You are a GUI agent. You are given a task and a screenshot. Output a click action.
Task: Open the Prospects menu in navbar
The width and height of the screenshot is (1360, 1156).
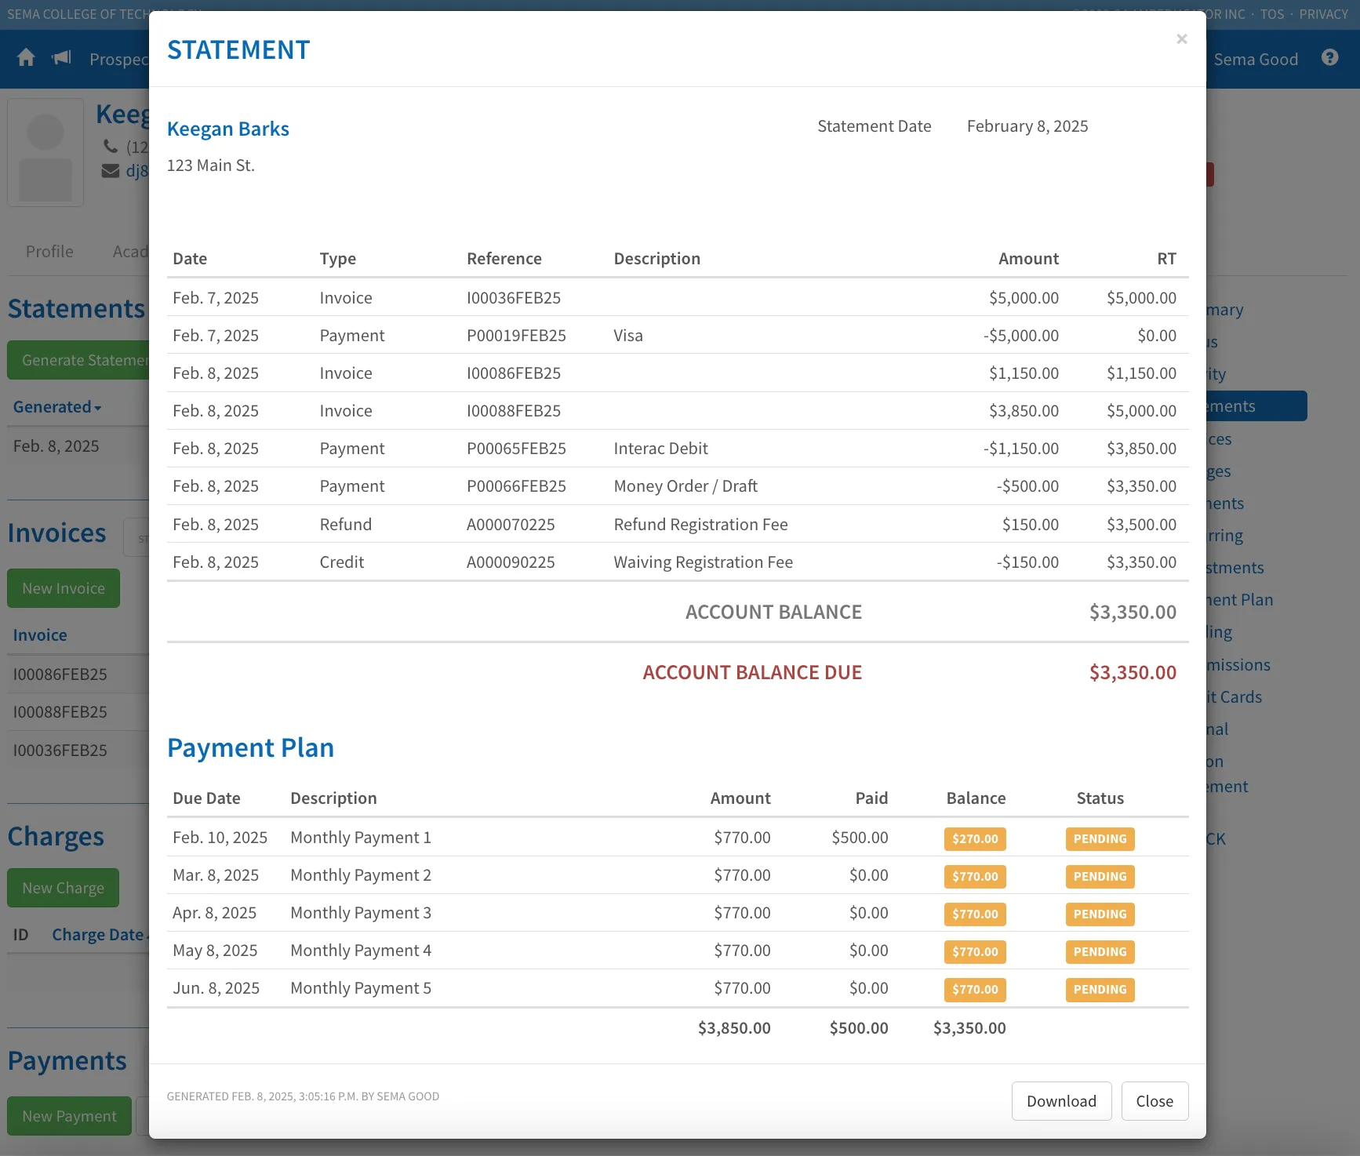[118, 60]
